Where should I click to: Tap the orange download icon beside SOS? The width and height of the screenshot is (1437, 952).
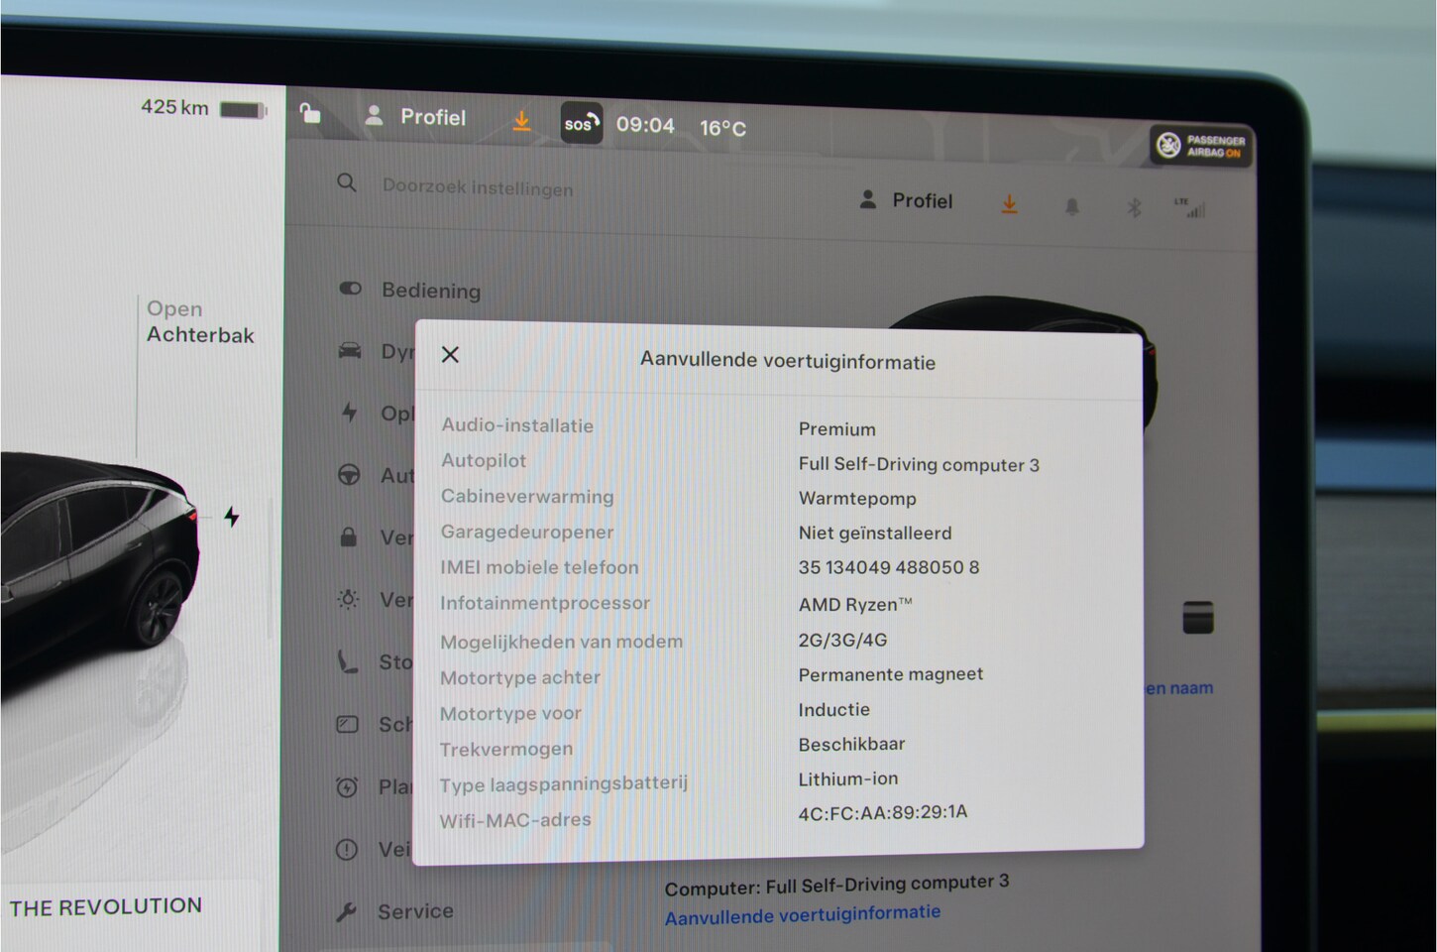tap(521, 121)
